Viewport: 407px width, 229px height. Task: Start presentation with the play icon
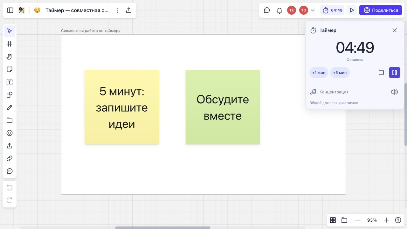[352, 10]
